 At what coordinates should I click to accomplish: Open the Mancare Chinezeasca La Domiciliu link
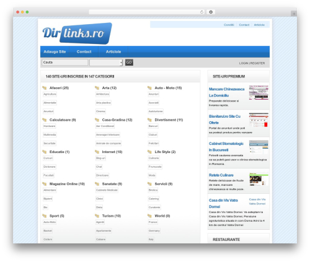(226, 92)
